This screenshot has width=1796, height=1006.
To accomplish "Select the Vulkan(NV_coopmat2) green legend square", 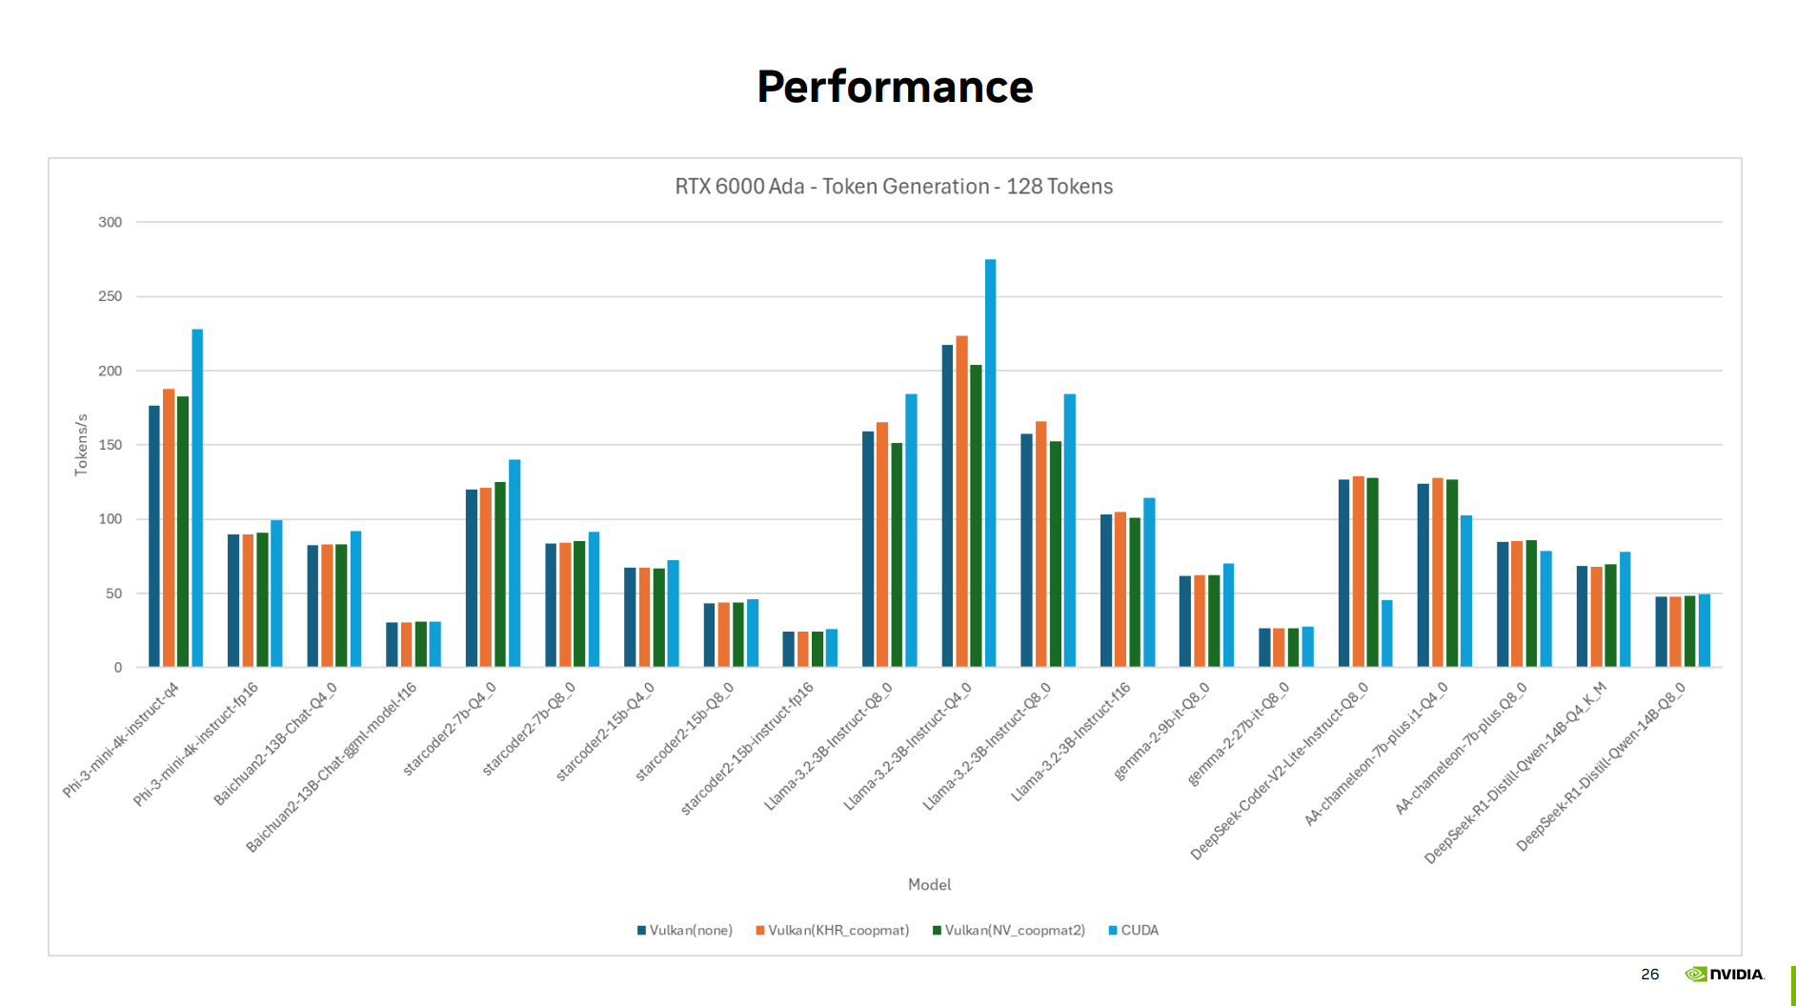I will (938, 931).
